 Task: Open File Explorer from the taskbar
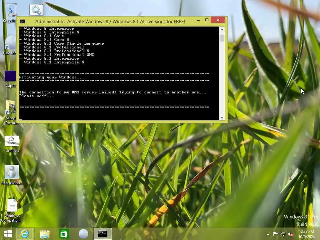pos(44,234)
